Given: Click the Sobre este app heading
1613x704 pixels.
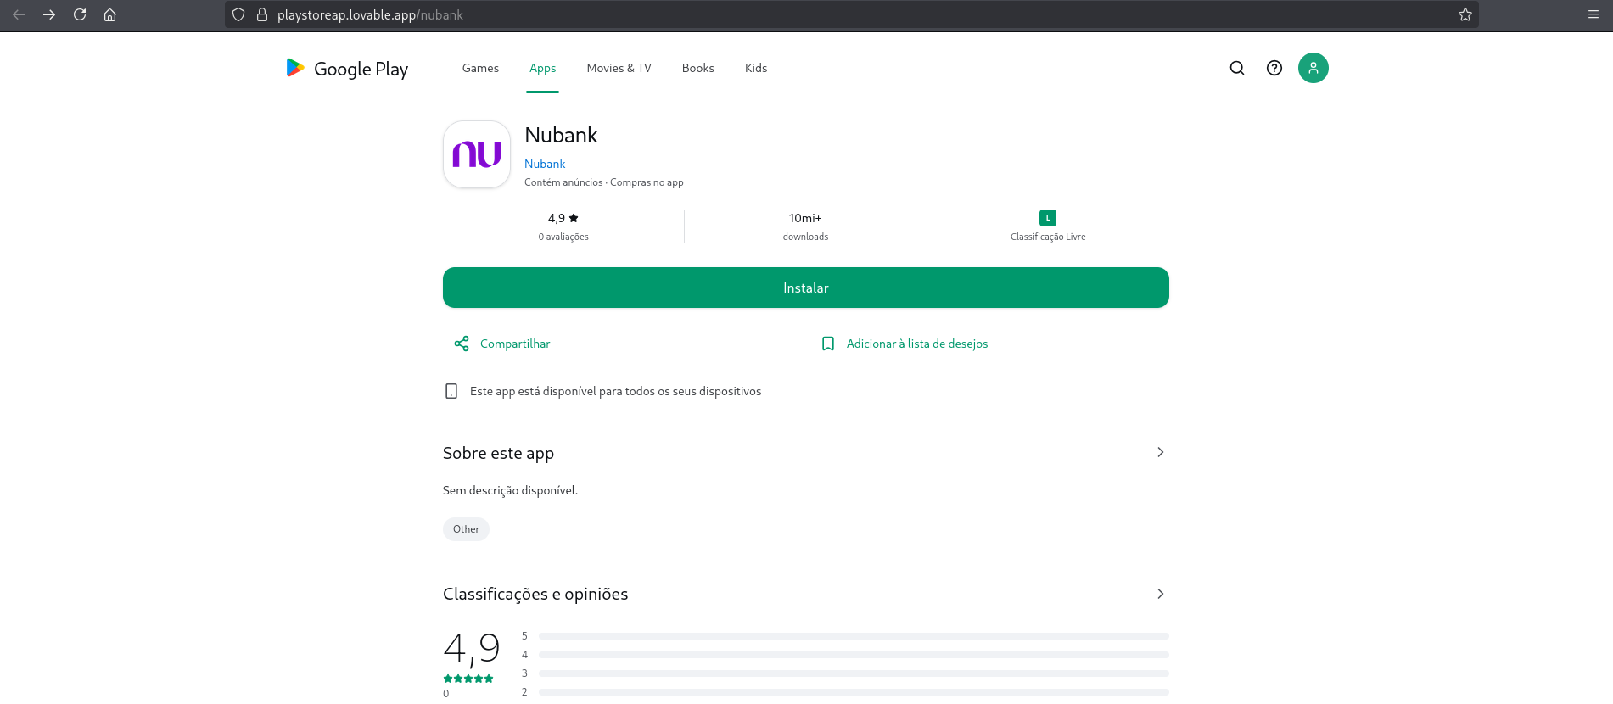Looking at the screenshot, I should pos(498,453).
